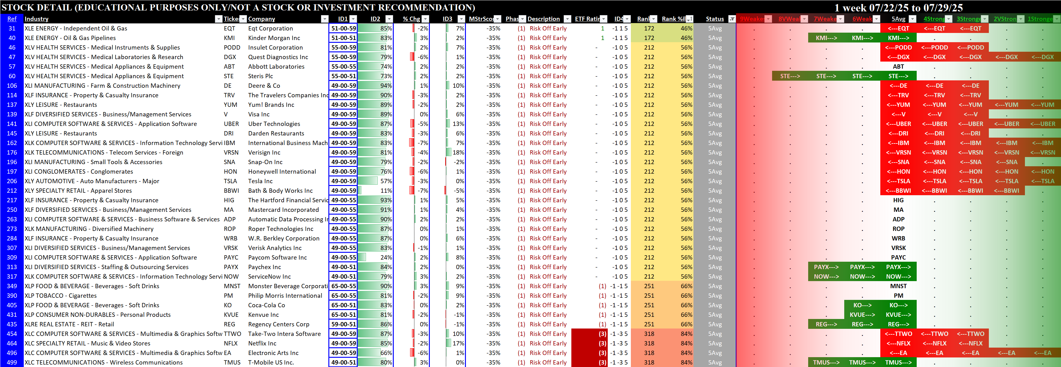The image size is (1061, 367).
Task: Open the ETF Rating filter dropdown
Action: 603,19
